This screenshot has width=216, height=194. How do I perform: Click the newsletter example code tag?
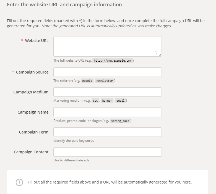click(105, 81)
